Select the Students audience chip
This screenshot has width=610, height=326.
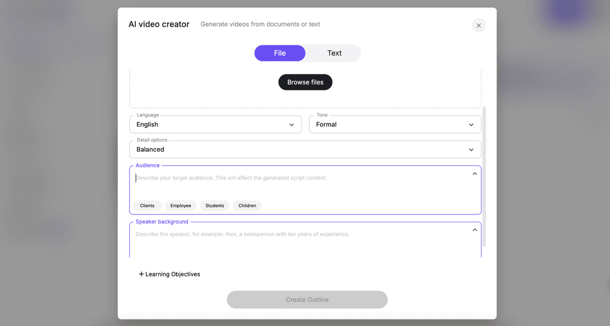point(214,206)
